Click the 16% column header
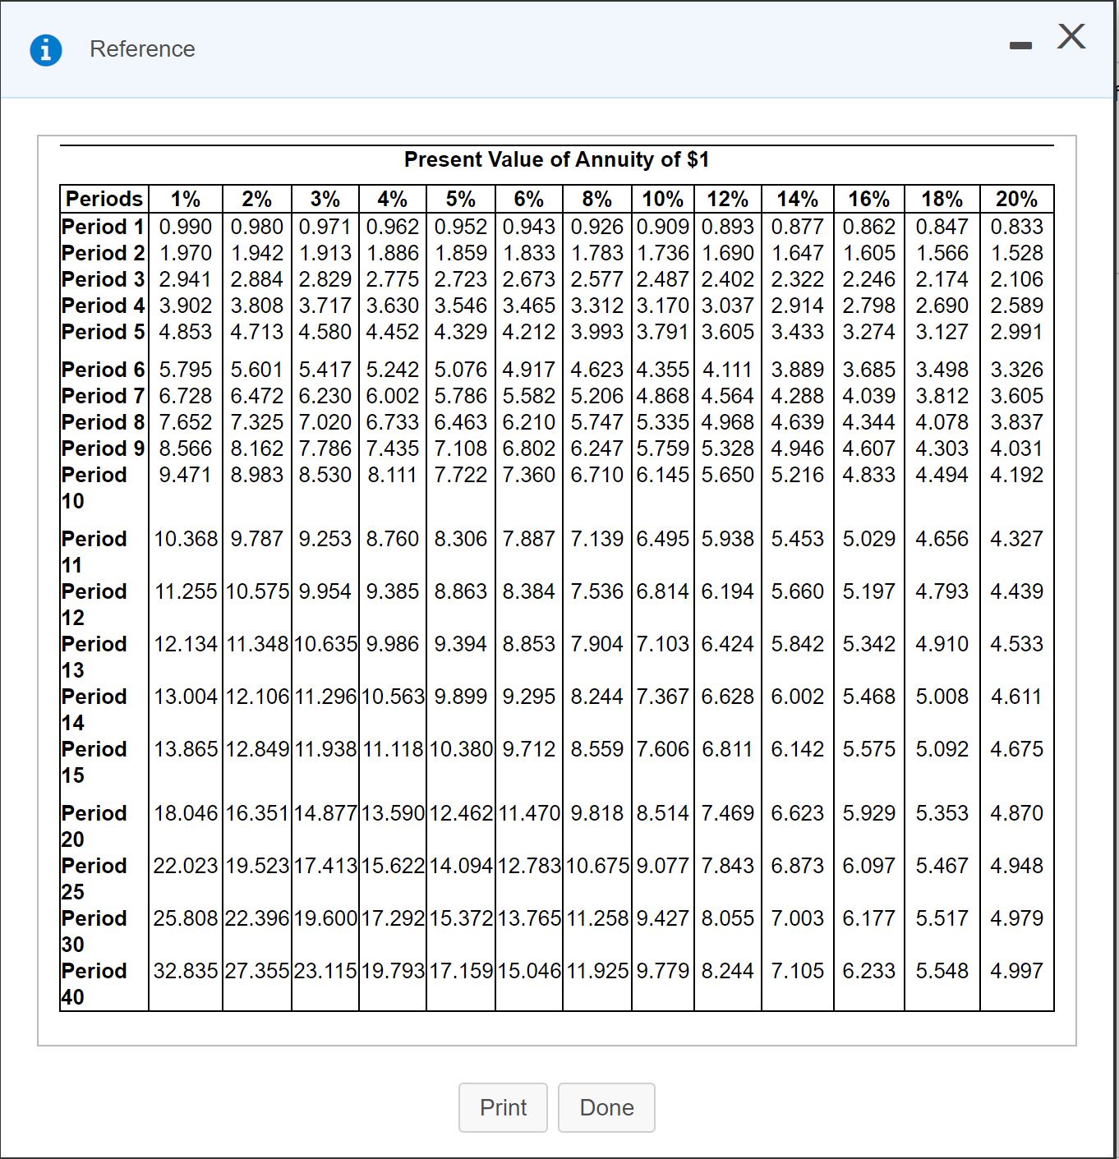Viewport: 1119px width, 1159px height. [869, 199]
